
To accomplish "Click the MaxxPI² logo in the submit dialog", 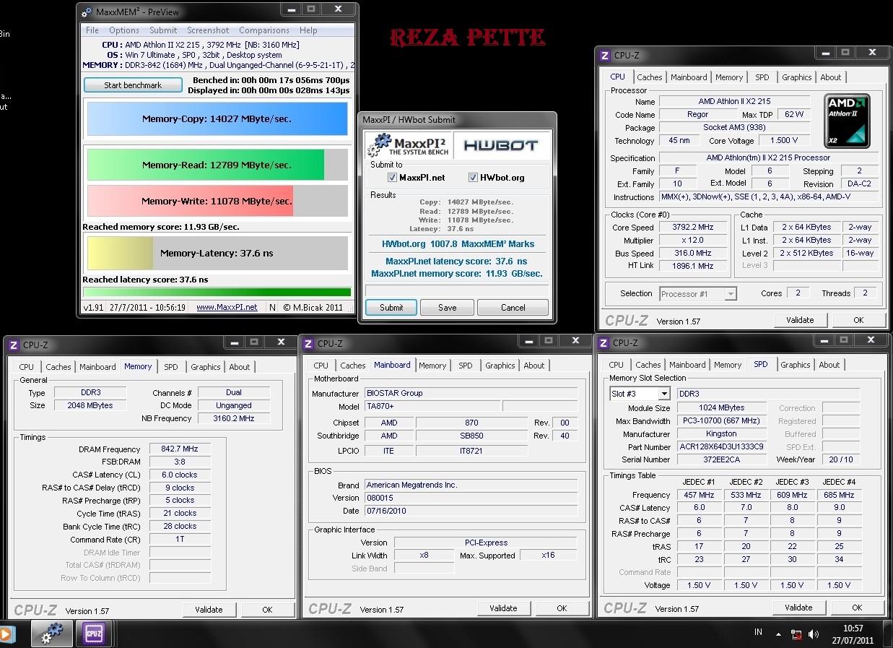I will [x=409, y=144].
